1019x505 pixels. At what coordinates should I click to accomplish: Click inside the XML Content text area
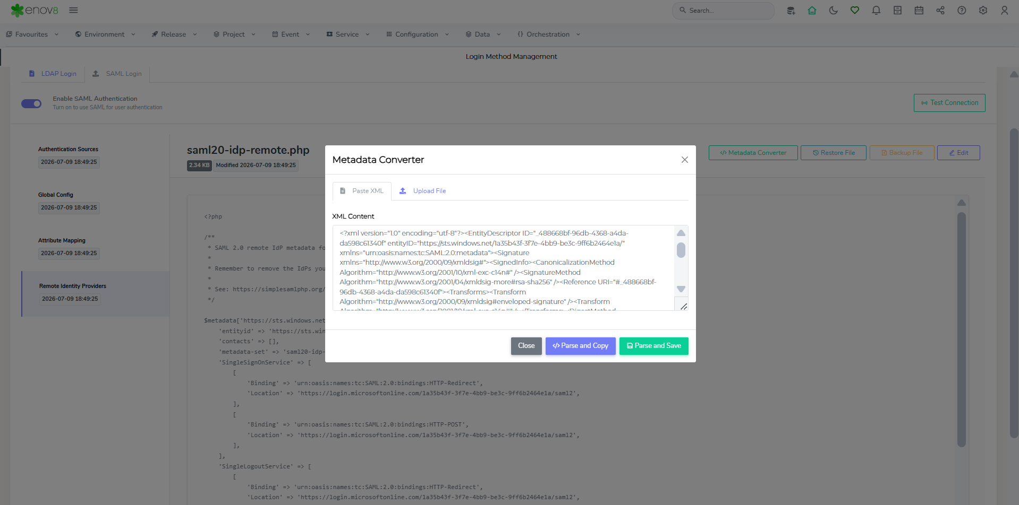pyautogui.click(x=503, y=268)
